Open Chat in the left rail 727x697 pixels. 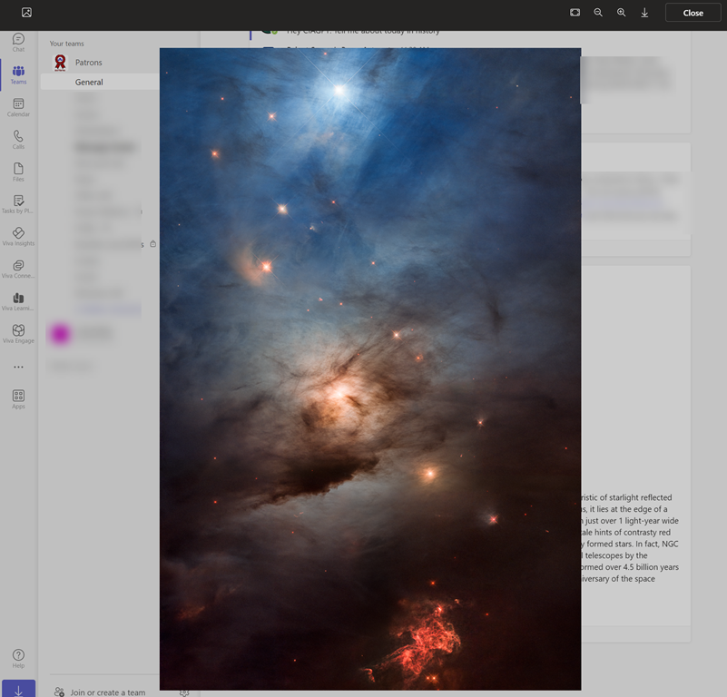pyautogui.click(x=18, y=42)
